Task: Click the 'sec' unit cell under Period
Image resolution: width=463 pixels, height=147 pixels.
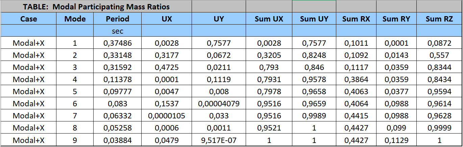Action: coord(118,31)
